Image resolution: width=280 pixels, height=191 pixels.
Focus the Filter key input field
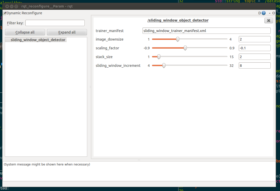[55, 23]
